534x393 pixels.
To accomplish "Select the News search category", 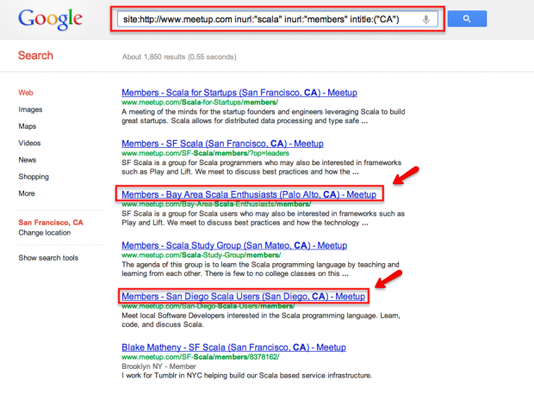I will tap(28, 160).
